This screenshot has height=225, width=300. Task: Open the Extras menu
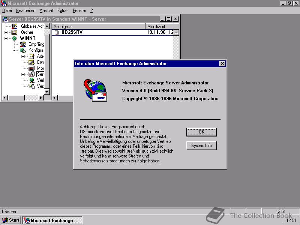63,10
